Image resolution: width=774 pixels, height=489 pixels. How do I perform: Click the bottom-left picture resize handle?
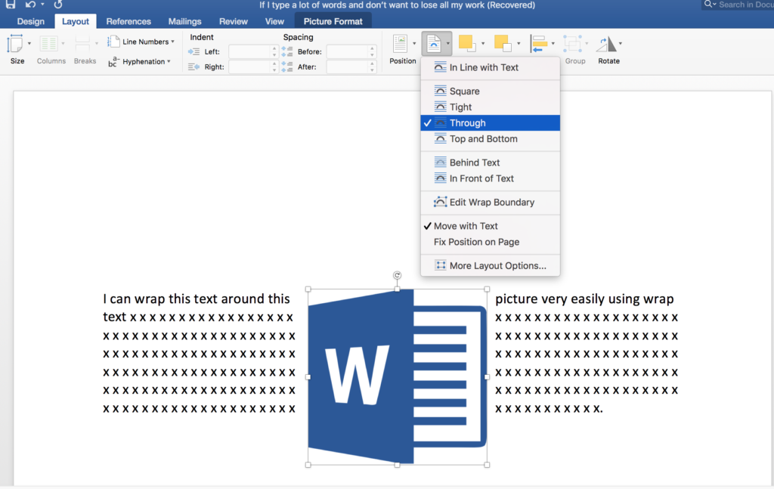point(308,465)
